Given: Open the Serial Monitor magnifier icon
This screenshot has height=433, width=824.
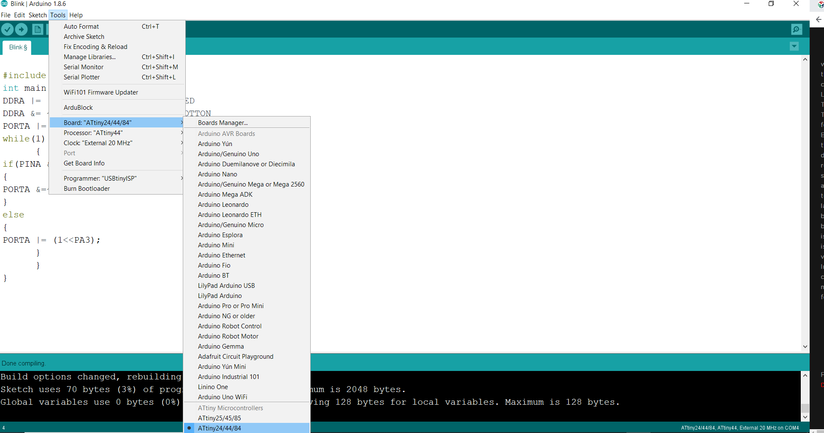Looking at the screenshot, I should 797,29.
